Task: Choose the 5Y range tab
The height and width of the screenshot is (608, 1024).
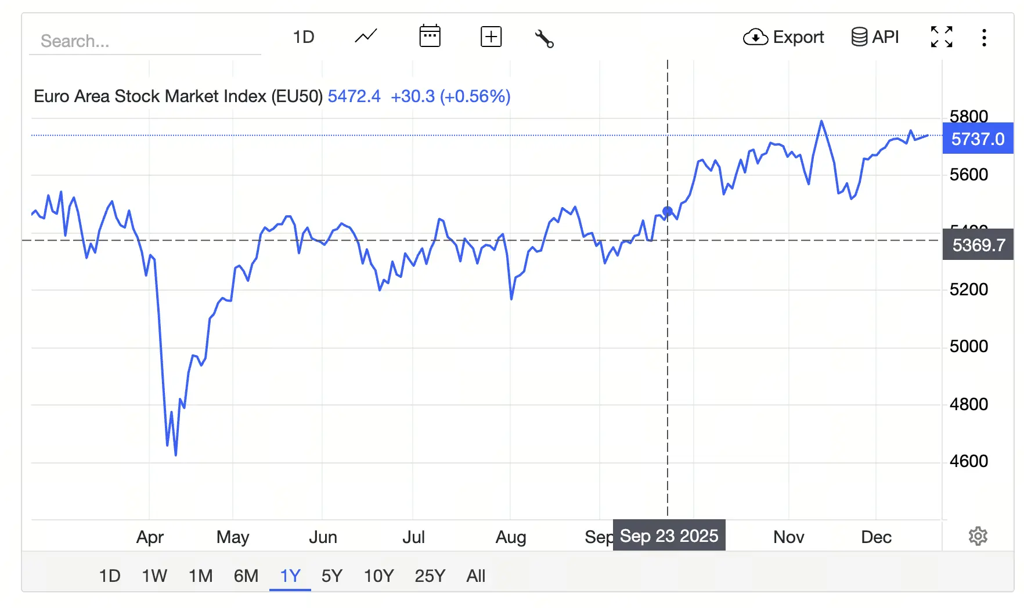Action: pos(332,576)
